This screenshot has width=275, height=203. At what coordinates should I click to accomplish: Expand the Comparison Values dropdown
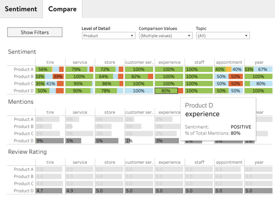click(165, 36)
